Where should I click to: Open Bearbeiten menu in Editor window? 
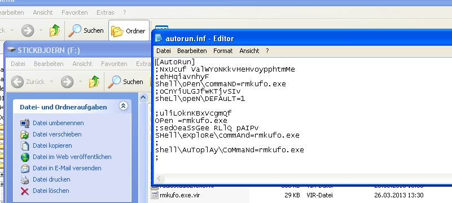(192, 51)
